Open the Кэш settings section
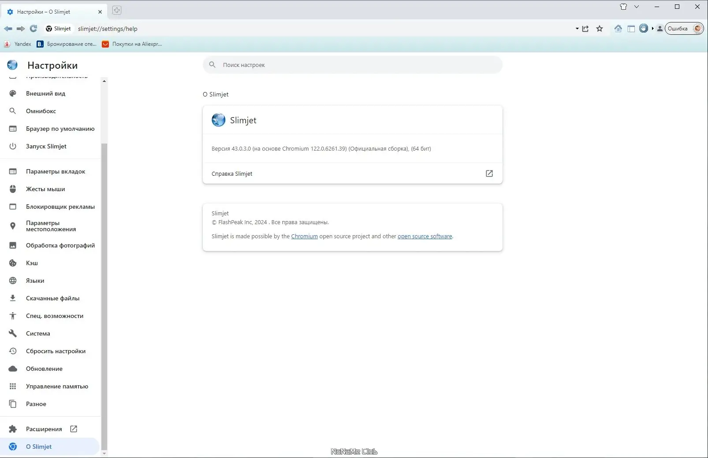This screenshot has width=708, height=458. click(x=50, y=263)
